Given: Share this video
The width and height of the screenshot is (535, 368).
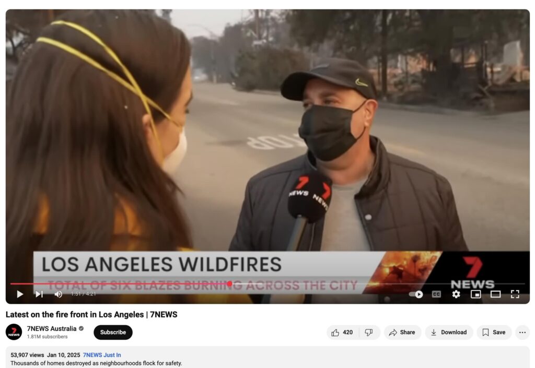Looking at the screenshot, I should tap(402, 332).
